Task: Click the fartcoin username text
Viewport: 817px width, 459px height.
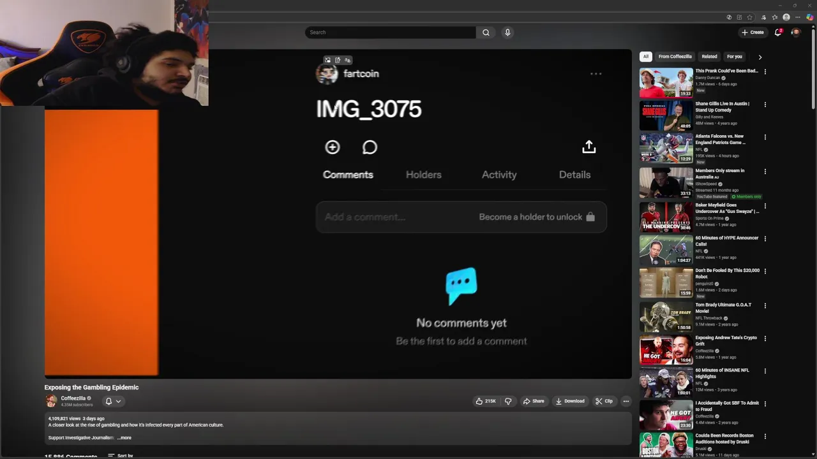Action: pos(361,74)
